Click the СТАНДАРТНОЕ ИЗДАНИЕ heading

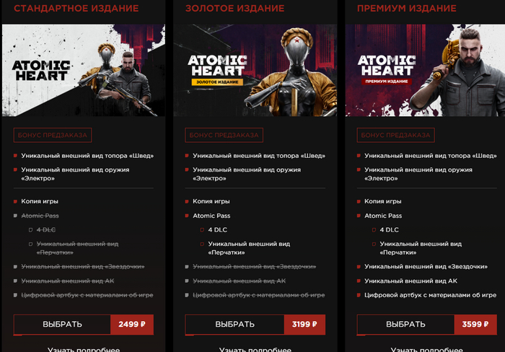click(76, 9)
